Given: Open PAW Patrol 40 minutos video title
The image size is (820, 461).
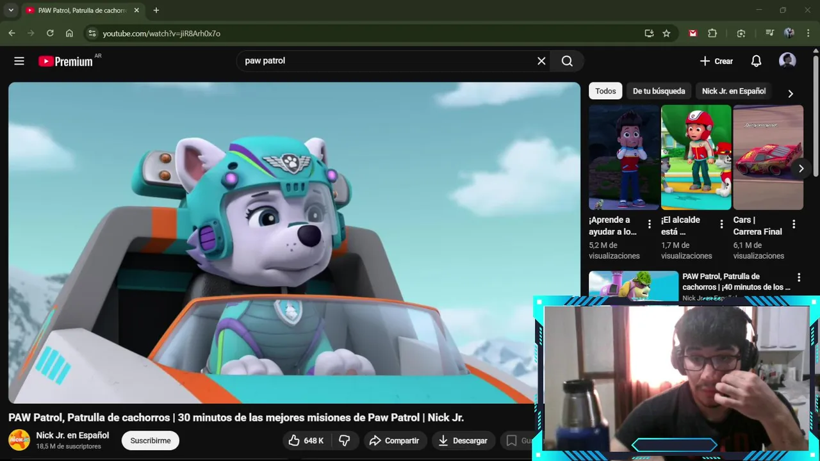Looking at the screenshot, I should point(737,282).
